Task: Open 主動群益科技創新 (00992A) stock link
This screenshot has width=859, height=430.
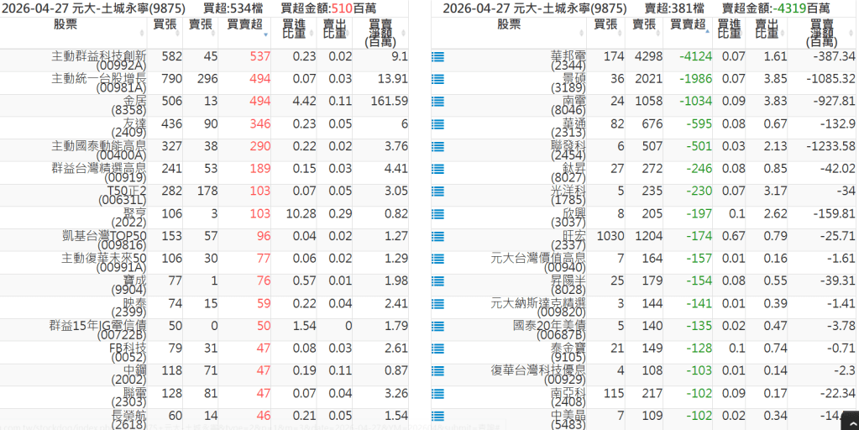Action: (99, 58)
